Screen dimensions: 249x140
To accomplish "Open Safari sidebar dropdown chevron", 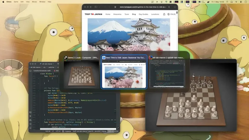I will point(99,7).
